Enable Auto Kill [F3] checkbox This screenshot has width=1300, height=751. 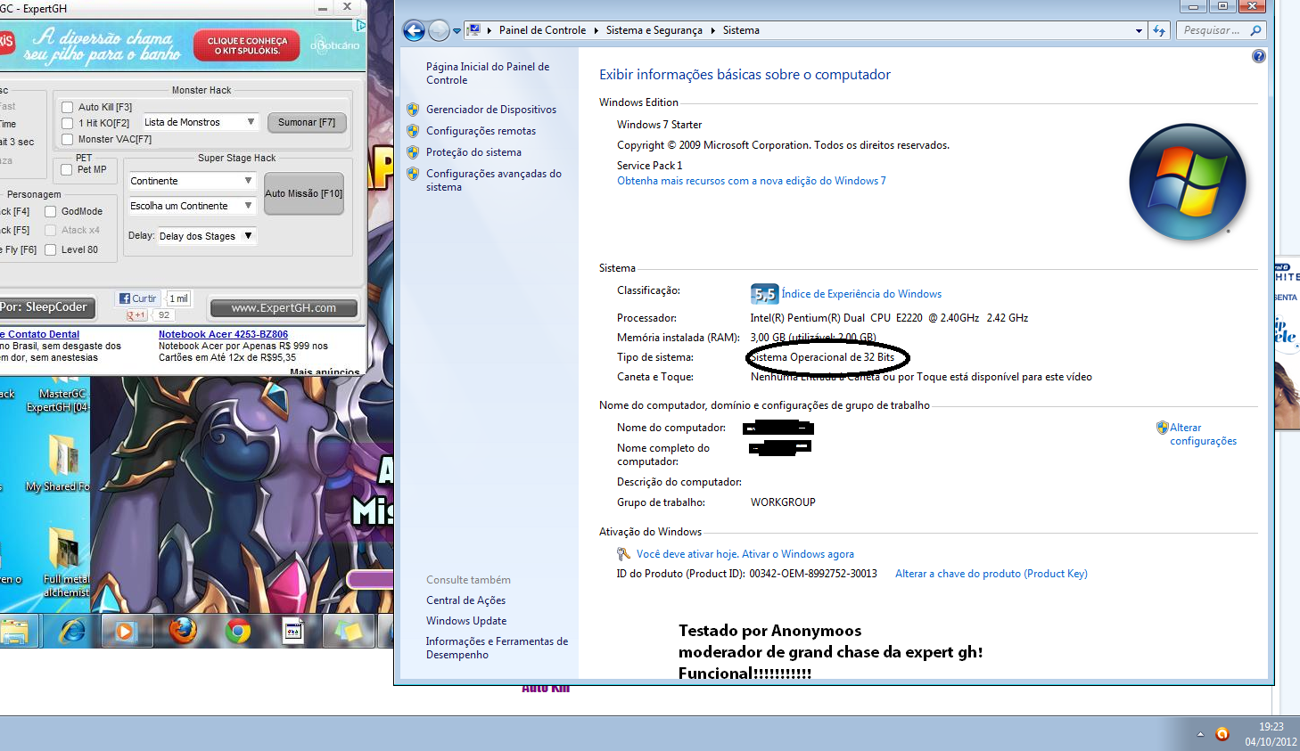(67, 107)
